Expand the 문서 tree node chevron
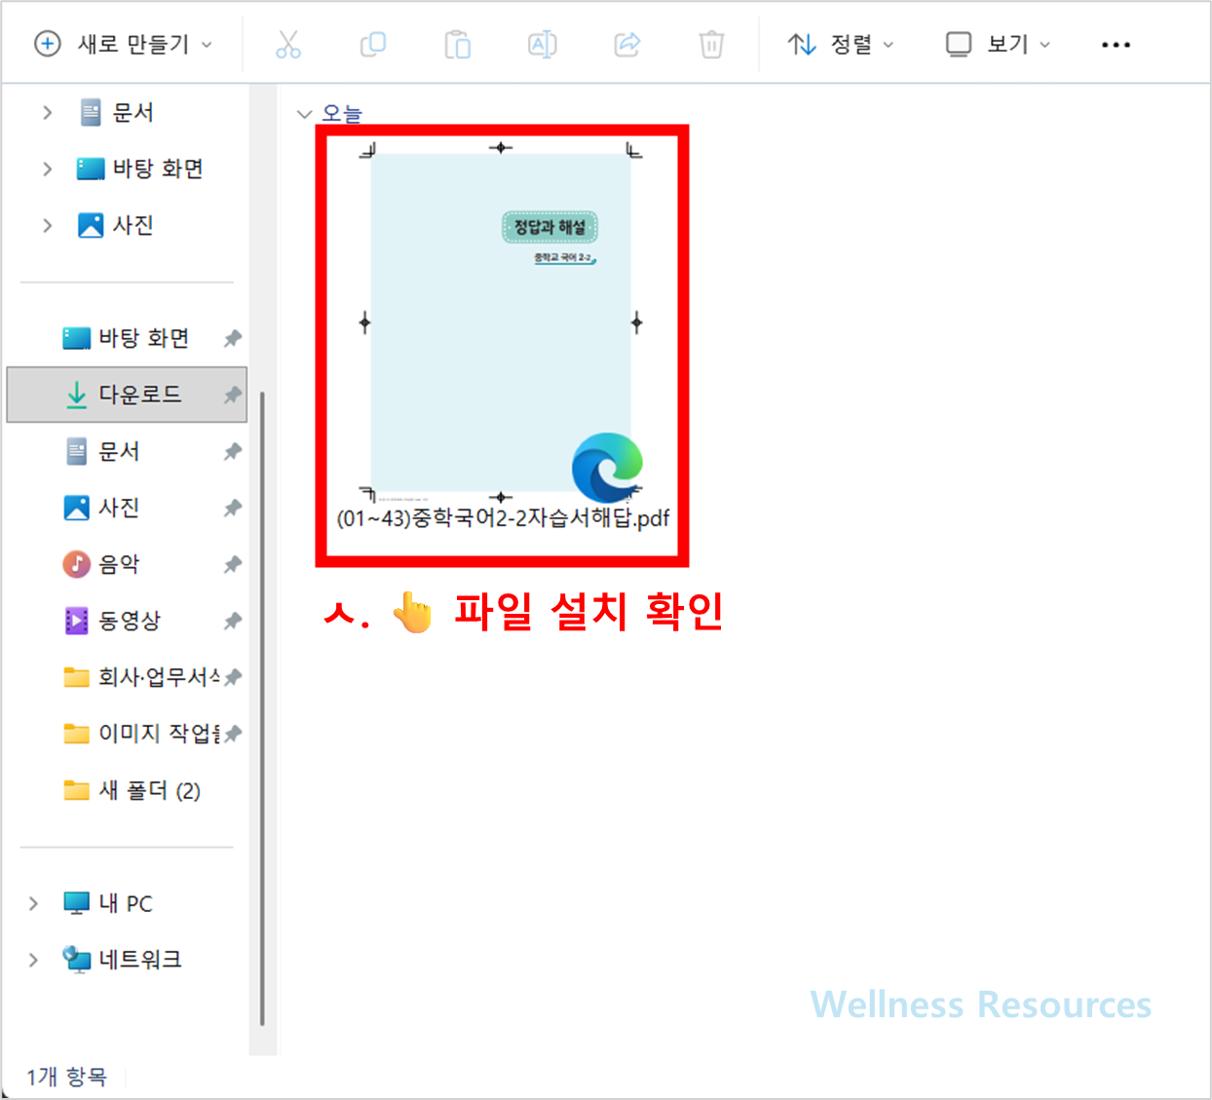1212x1100 pixels. 47,113
